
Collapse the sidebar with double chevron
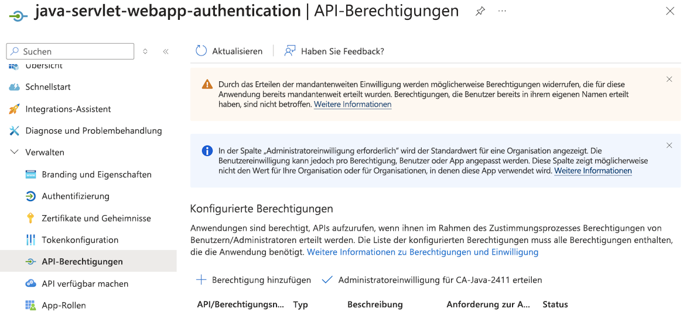pos(166,51)
